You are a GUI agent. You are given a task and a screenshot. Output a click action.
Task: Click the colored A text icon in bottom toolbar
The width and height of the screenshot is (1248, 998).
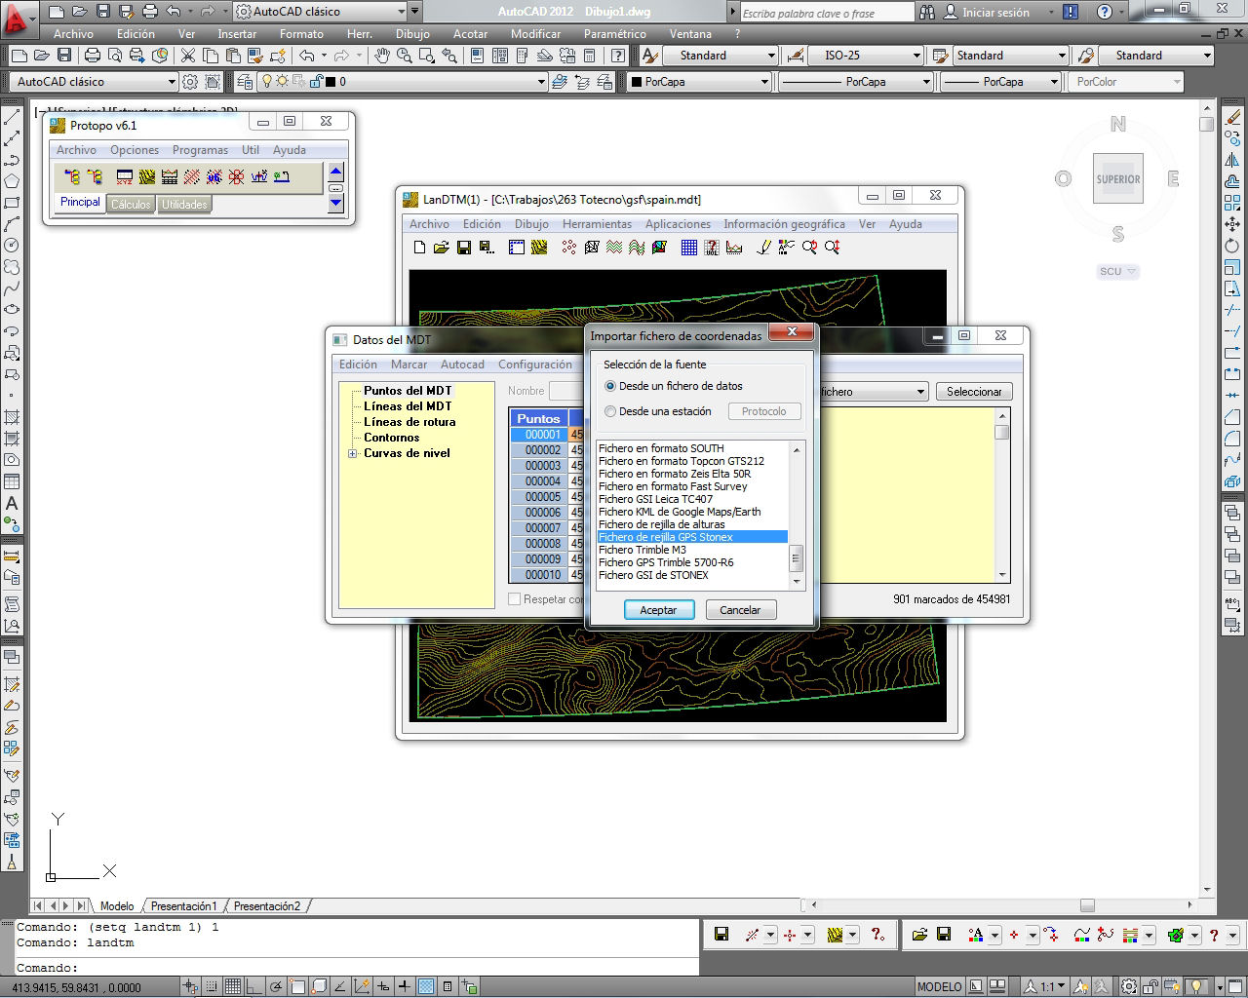975,935
